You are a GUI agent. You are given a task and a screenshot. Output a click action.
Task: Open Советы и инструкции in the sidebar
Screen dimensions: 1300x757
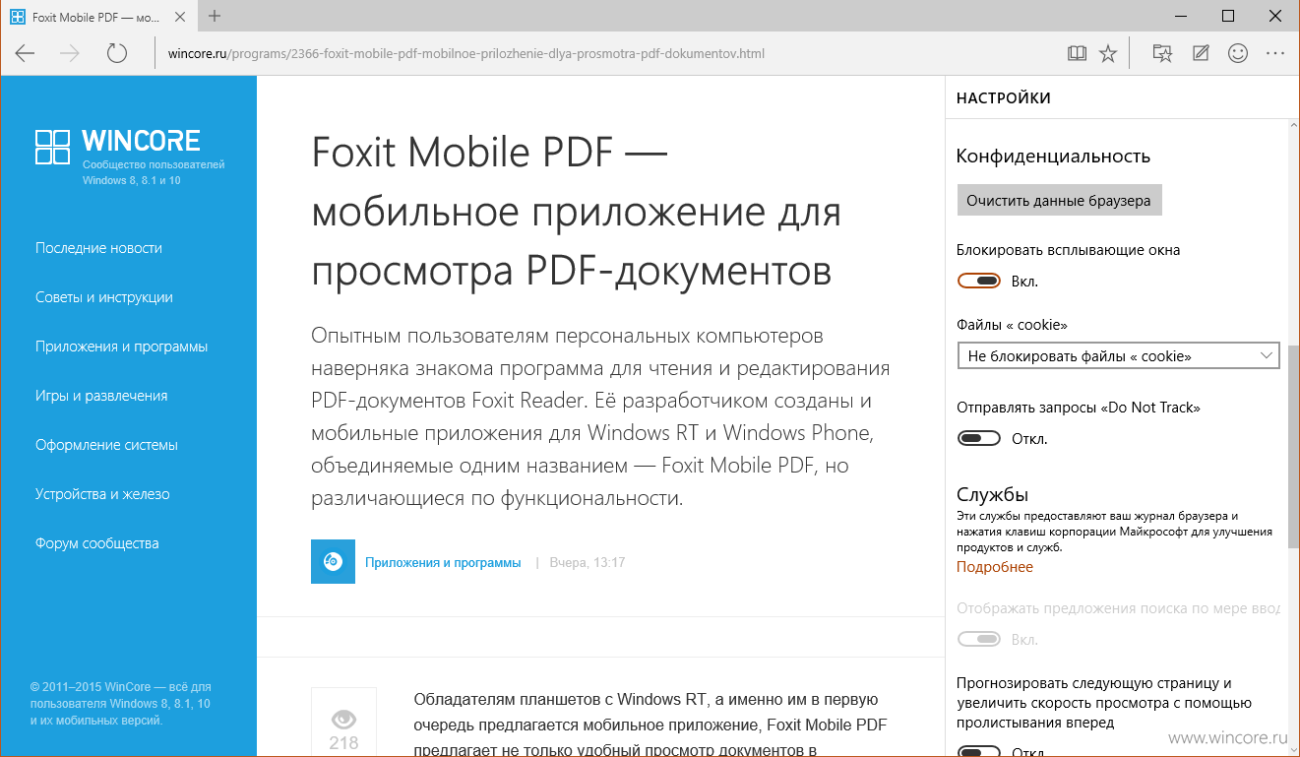pyautogui.click(x=104, y=297)
